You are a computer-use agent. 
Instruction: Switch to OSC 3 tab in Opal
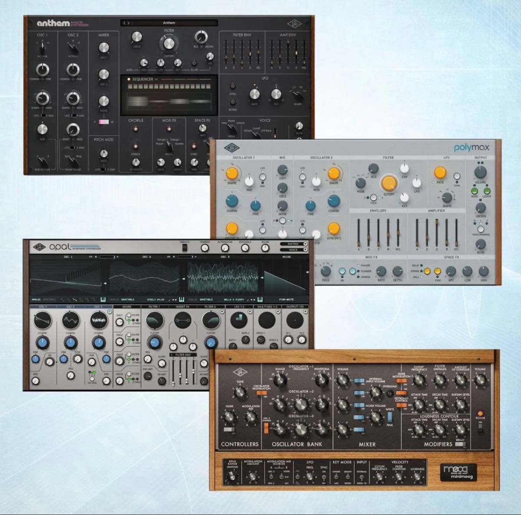tap(98, 307)
